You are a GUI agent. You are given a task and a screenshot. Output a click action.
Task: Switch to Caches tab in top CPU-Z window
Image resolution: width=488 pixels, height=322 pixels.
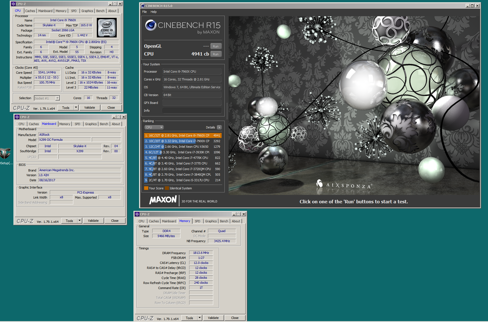coord(30,11)
